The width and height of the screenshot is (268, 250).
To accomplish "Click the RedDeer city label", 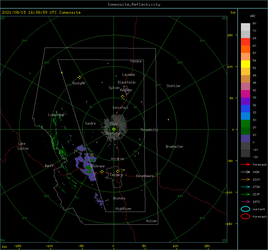I will pyautogui.click(x=126, y=90).
